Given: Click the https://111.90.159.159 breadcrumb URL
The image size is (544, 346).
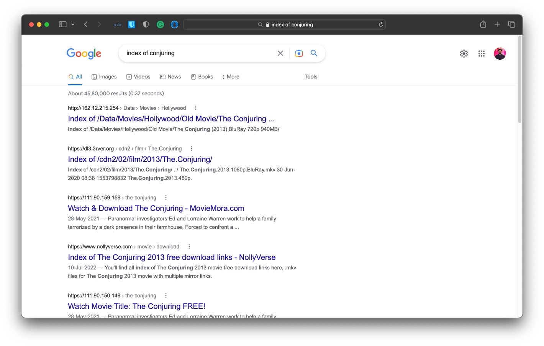Looking at the screenshot, I should click(x=94, y=198).
